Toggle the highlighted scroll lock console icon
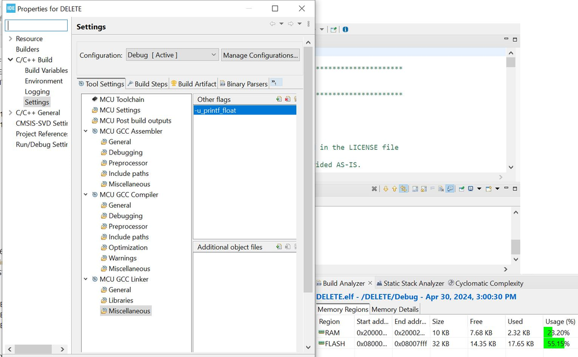 (x=403, y=189)
